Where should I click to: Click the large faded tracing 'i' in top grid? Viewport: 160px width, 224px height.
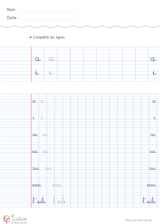(x=50, y=72)
